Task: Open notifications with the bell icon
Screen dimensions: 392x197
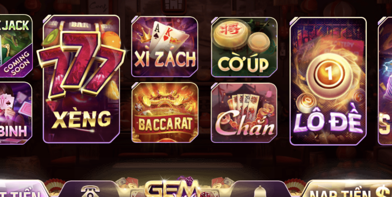Action: click(260, 192)
